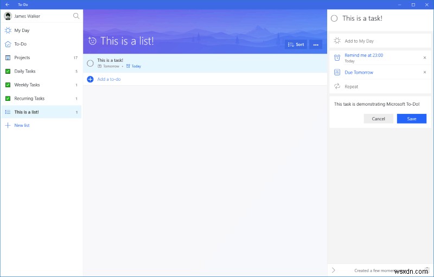Click 'Created a few moments ago' text
The width and height of the screenshot is (434, 277).
[378, 270]
